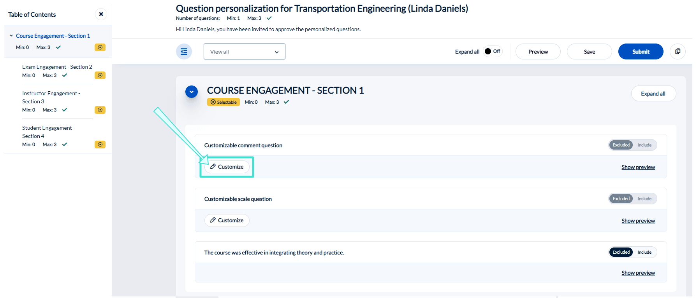
Task: Click checkmark in Student Engagement sidebar row
Action: pyautogui.click(x=64, y=145)
